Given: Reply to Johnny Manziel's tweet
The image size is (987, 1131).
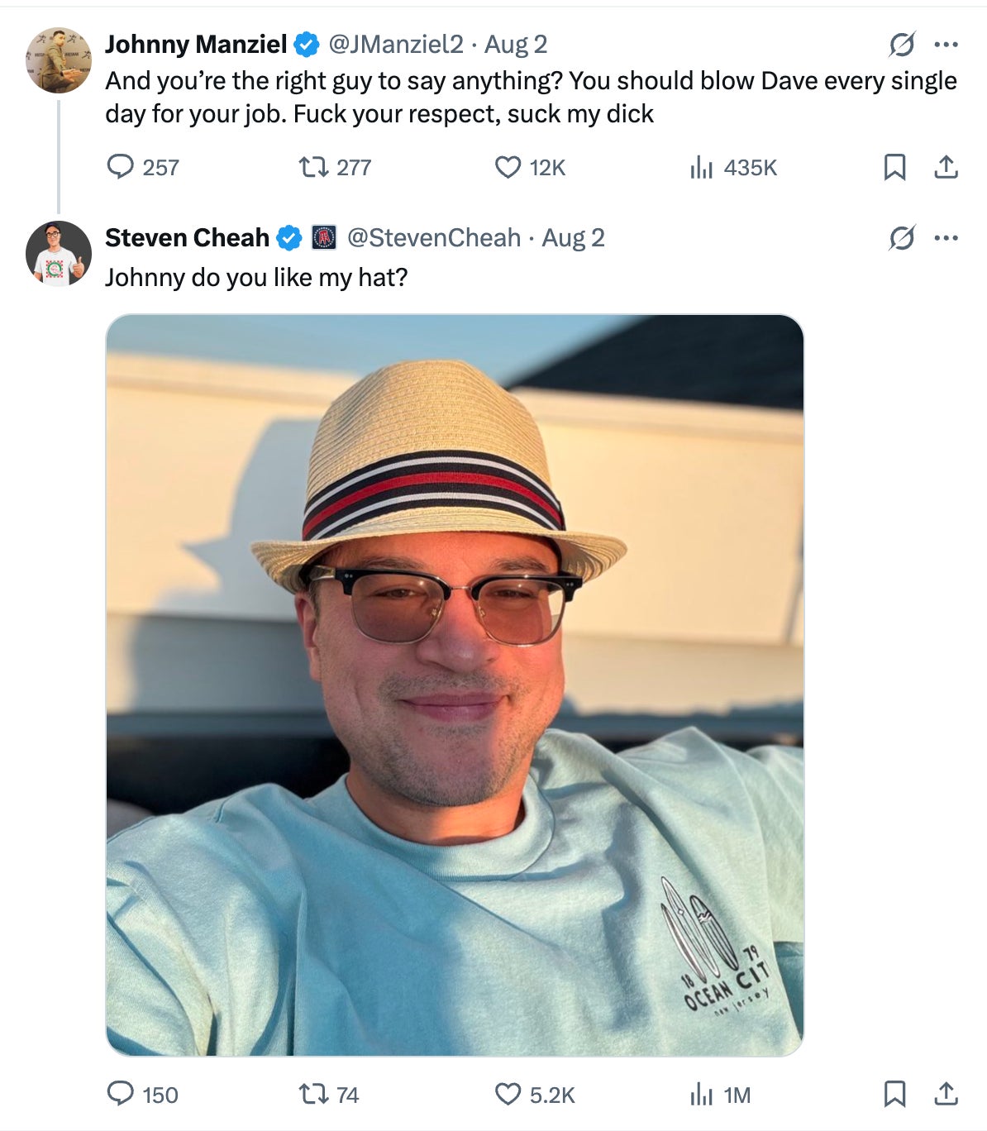Looking at the screenshot, I should 121,168.
